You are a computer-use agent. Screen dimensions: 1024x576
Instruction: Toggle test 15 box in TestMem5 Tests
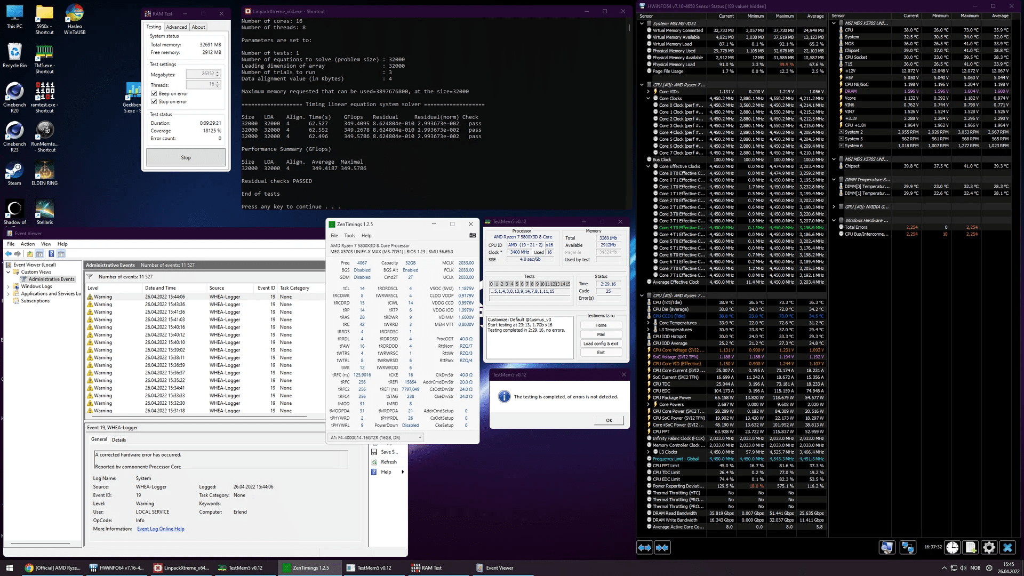point(567,284)
